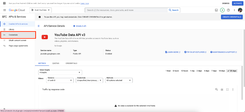Click the YouTube logo icon

(45, 37)
